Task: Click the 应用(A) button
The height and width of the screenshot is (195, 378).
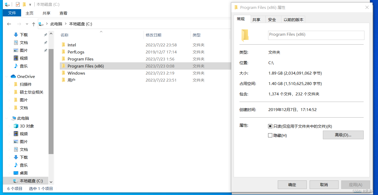Action: pyautogui.click(x=356, y=185)
